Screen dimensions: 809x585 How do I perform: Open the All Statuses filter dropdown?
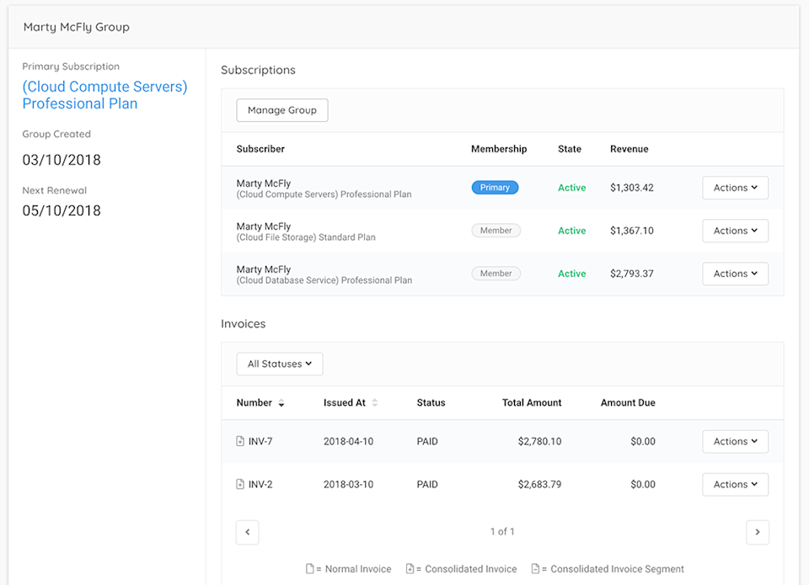pyautogui.click(x=280, y=364)
